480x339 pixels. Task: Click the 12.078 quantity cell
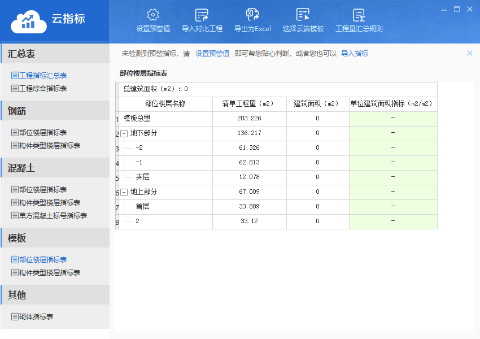pyautogui.click(x=249, y=177)
